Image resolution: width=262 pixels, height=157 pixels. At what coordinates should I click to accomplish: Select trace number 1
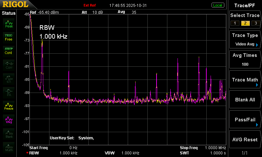click(235, 23)
